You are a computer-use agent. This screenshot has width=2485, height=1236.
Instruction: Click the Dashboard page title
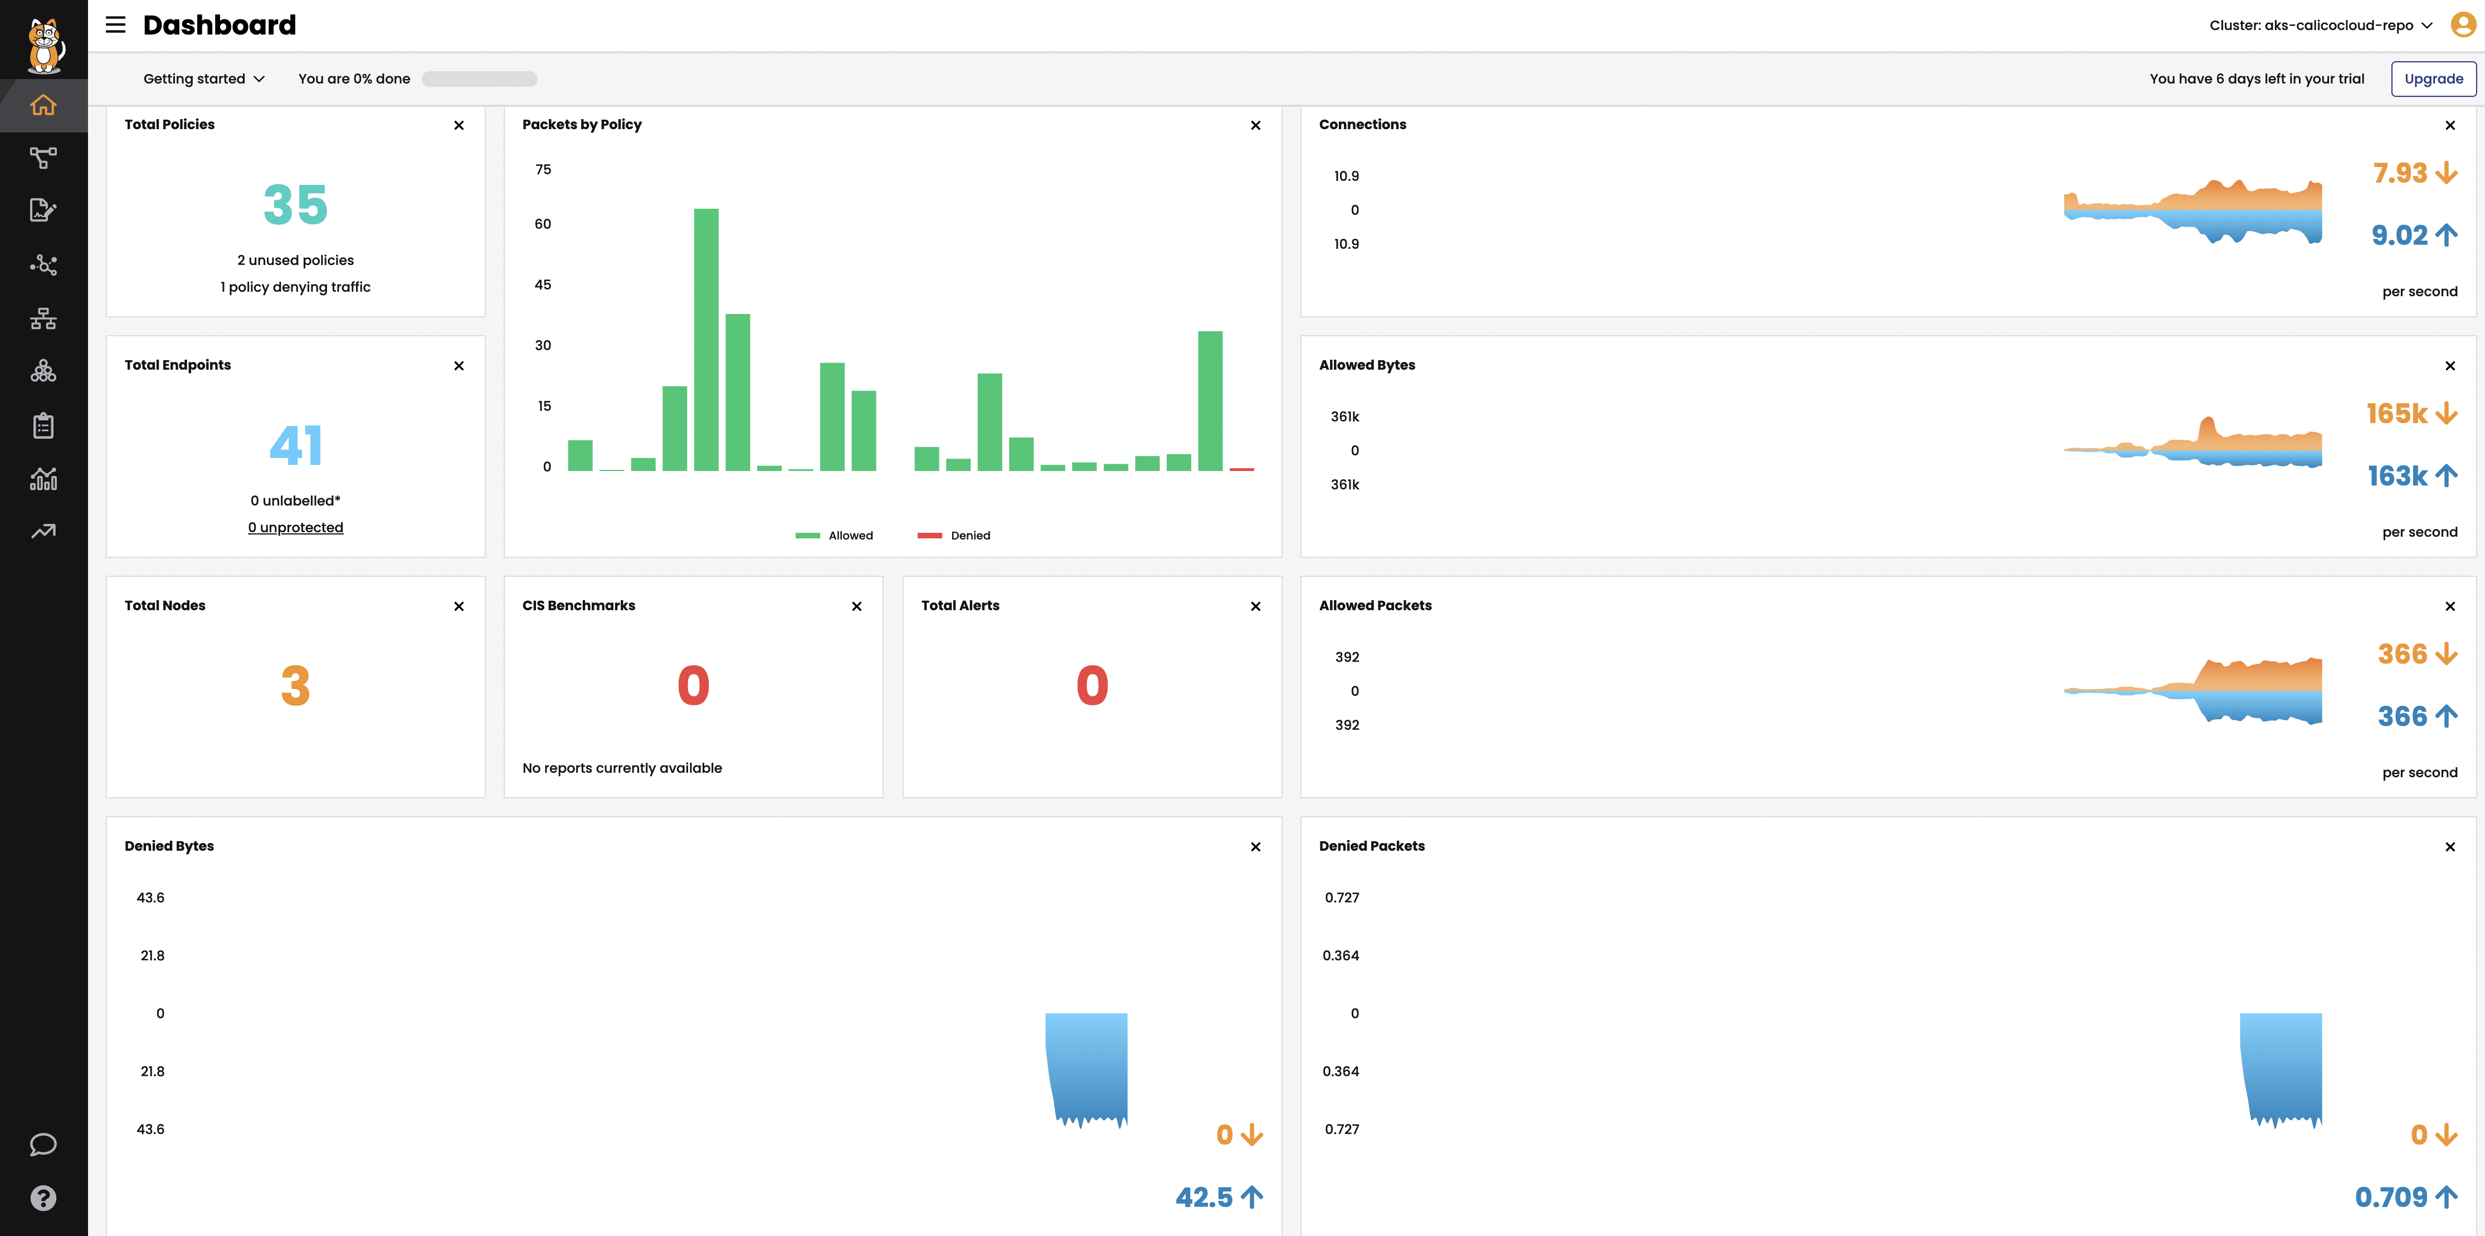click(x=220, y=25)
